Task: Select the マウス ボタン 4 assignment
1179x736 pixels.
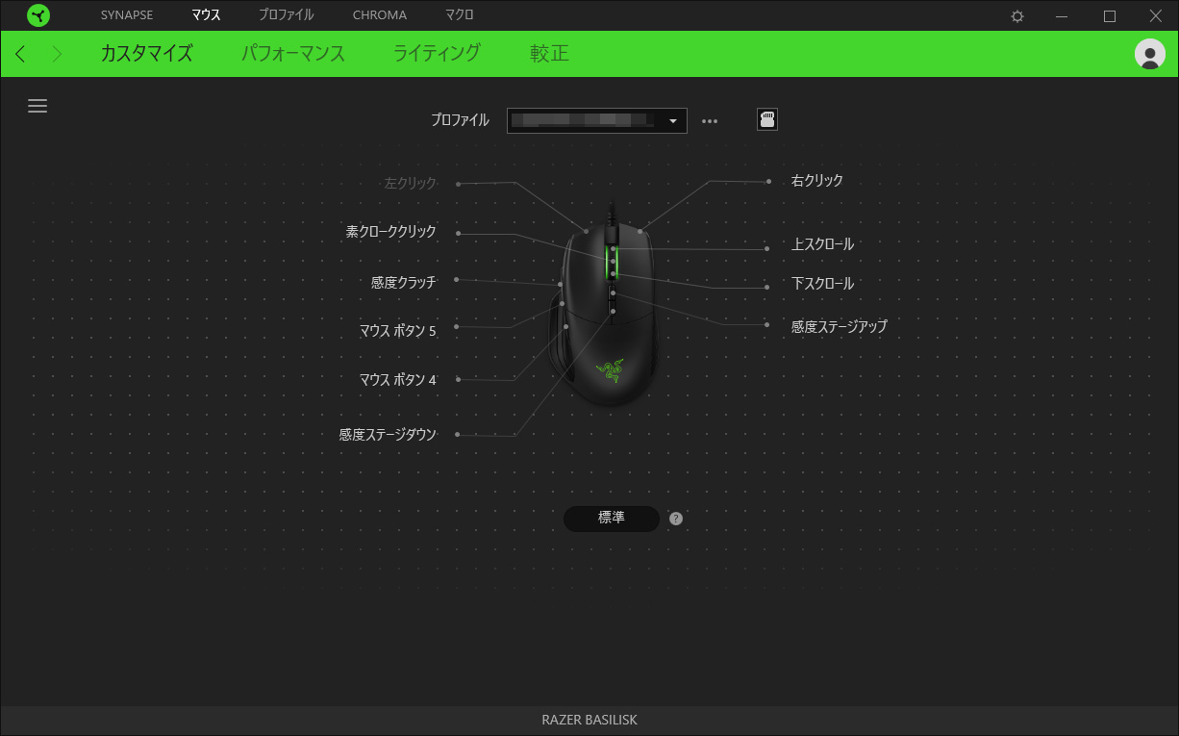Action: (x=397, y=380)
